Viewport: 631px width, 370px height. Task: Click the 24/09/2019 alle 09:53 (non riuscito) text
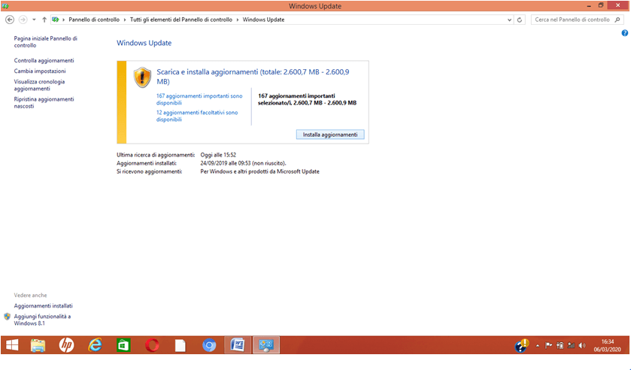coord(243,163)
